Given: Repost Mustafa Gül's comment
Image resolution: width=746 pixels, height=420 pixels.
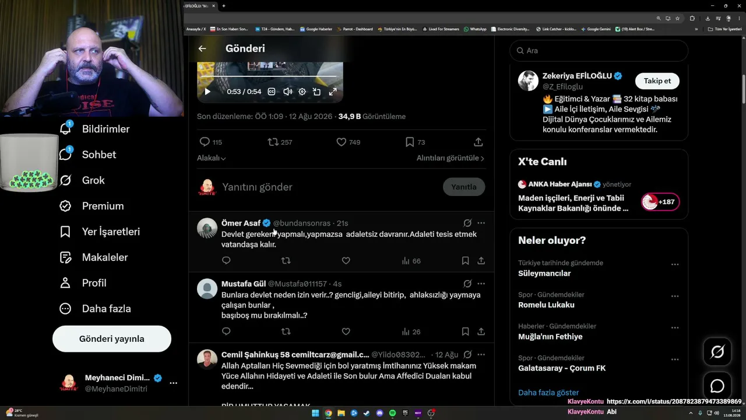Looking at the screenshot, I should tap(286, 331).
